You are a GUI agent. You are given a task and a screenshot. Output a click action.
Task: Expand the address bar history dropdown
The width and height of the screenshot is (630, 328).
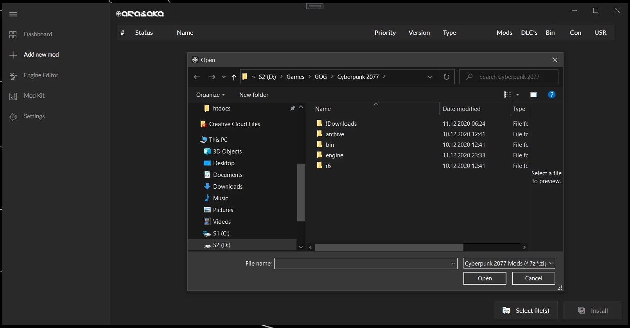pos(430,77)
